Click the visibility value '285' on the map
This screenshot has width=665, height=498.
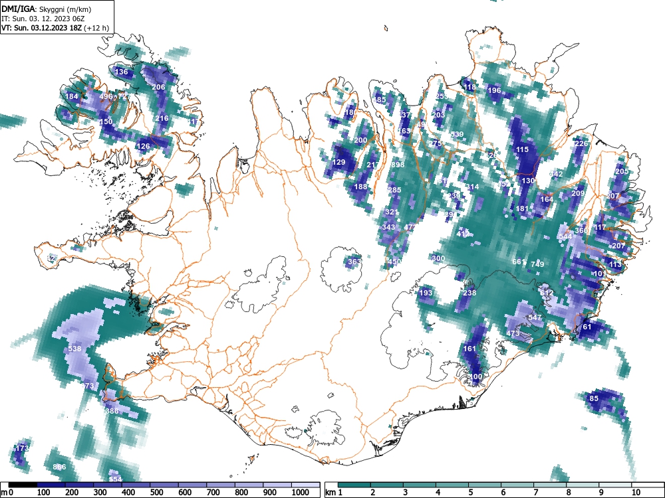(394, 190)
